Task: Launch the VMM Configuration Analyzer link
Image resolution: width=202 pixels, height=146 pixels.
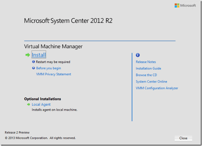Action: pos(157,88)
